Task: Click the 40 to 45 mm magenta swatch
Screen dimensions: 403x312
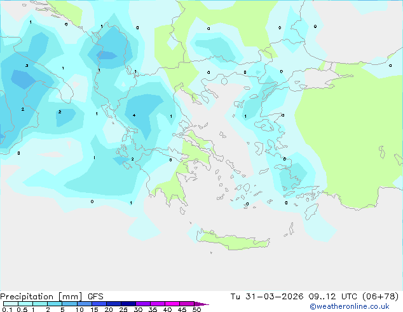Action: click(172, 304)
